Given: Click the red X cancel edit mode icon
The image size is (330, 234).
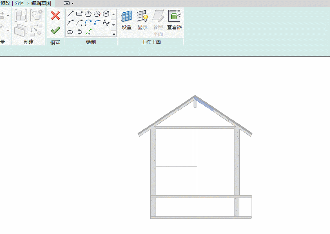Looking at the screenshot, I should (x=55, y=16).
